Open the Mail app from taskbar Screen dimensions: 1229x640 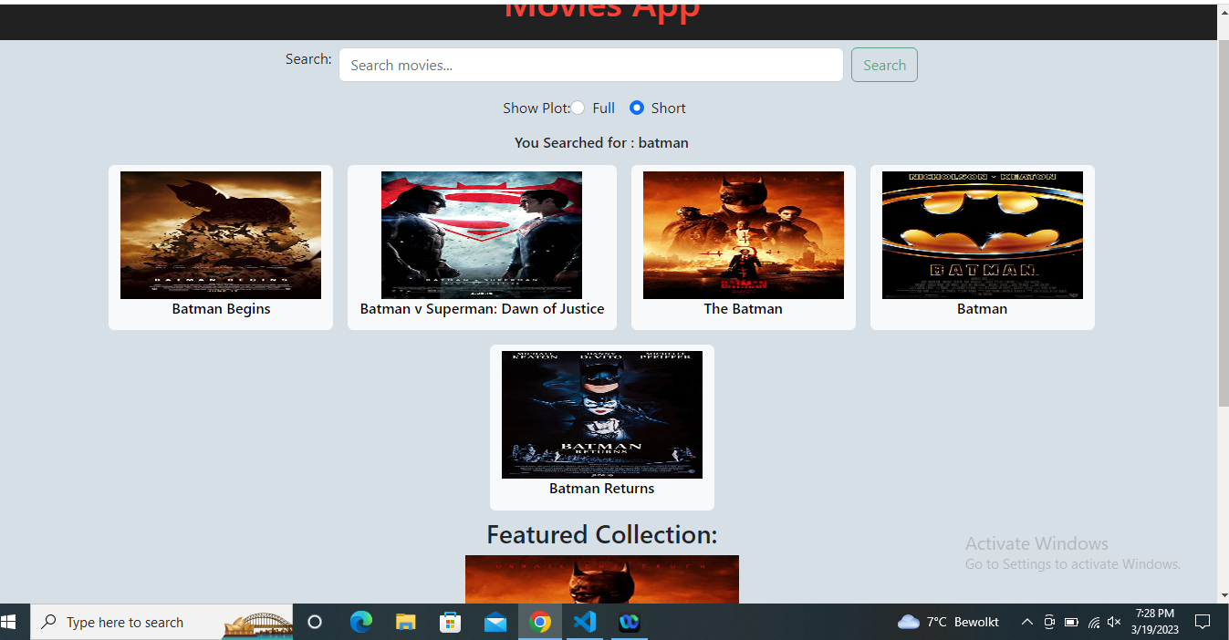pos(495,622)
